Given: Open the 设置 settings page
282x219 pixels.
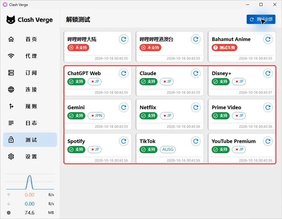Looking at the screenshot, I should click(30, 156).
